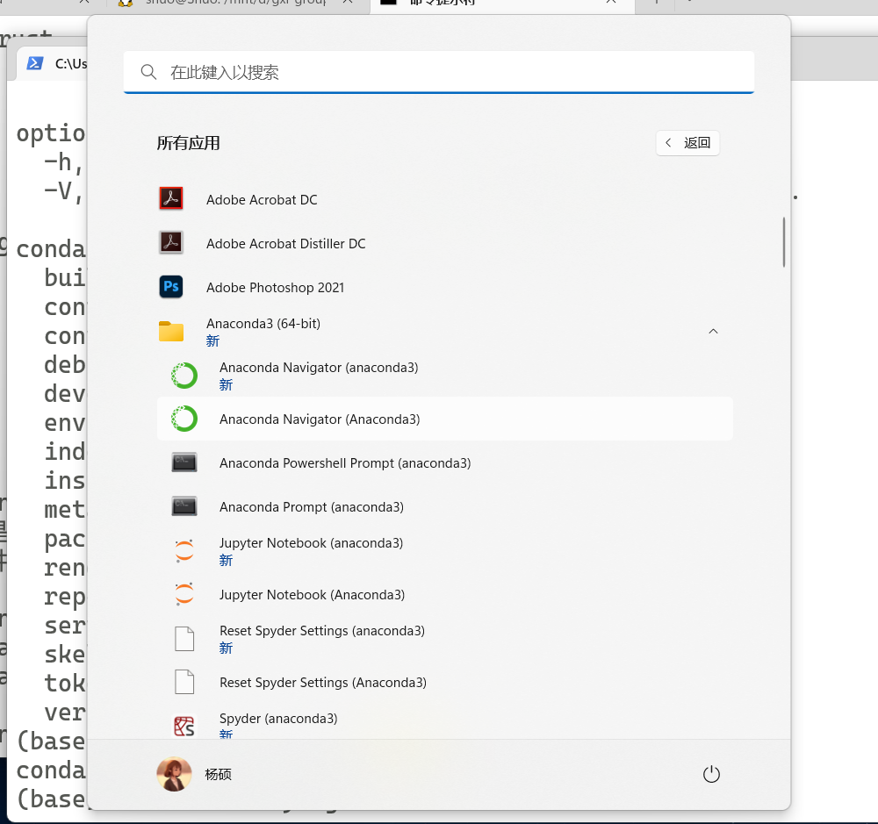The width and height of the screenshot is (878, 824).
Task: Collapse the Anaconda3 (64-bit) folder chevron
Action: tap(713, 332)
